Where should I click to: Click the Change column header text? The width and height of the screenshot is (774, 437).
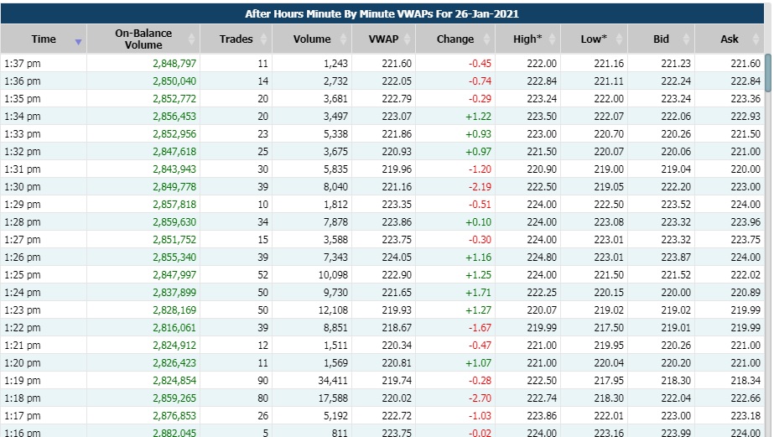[455, 39]
